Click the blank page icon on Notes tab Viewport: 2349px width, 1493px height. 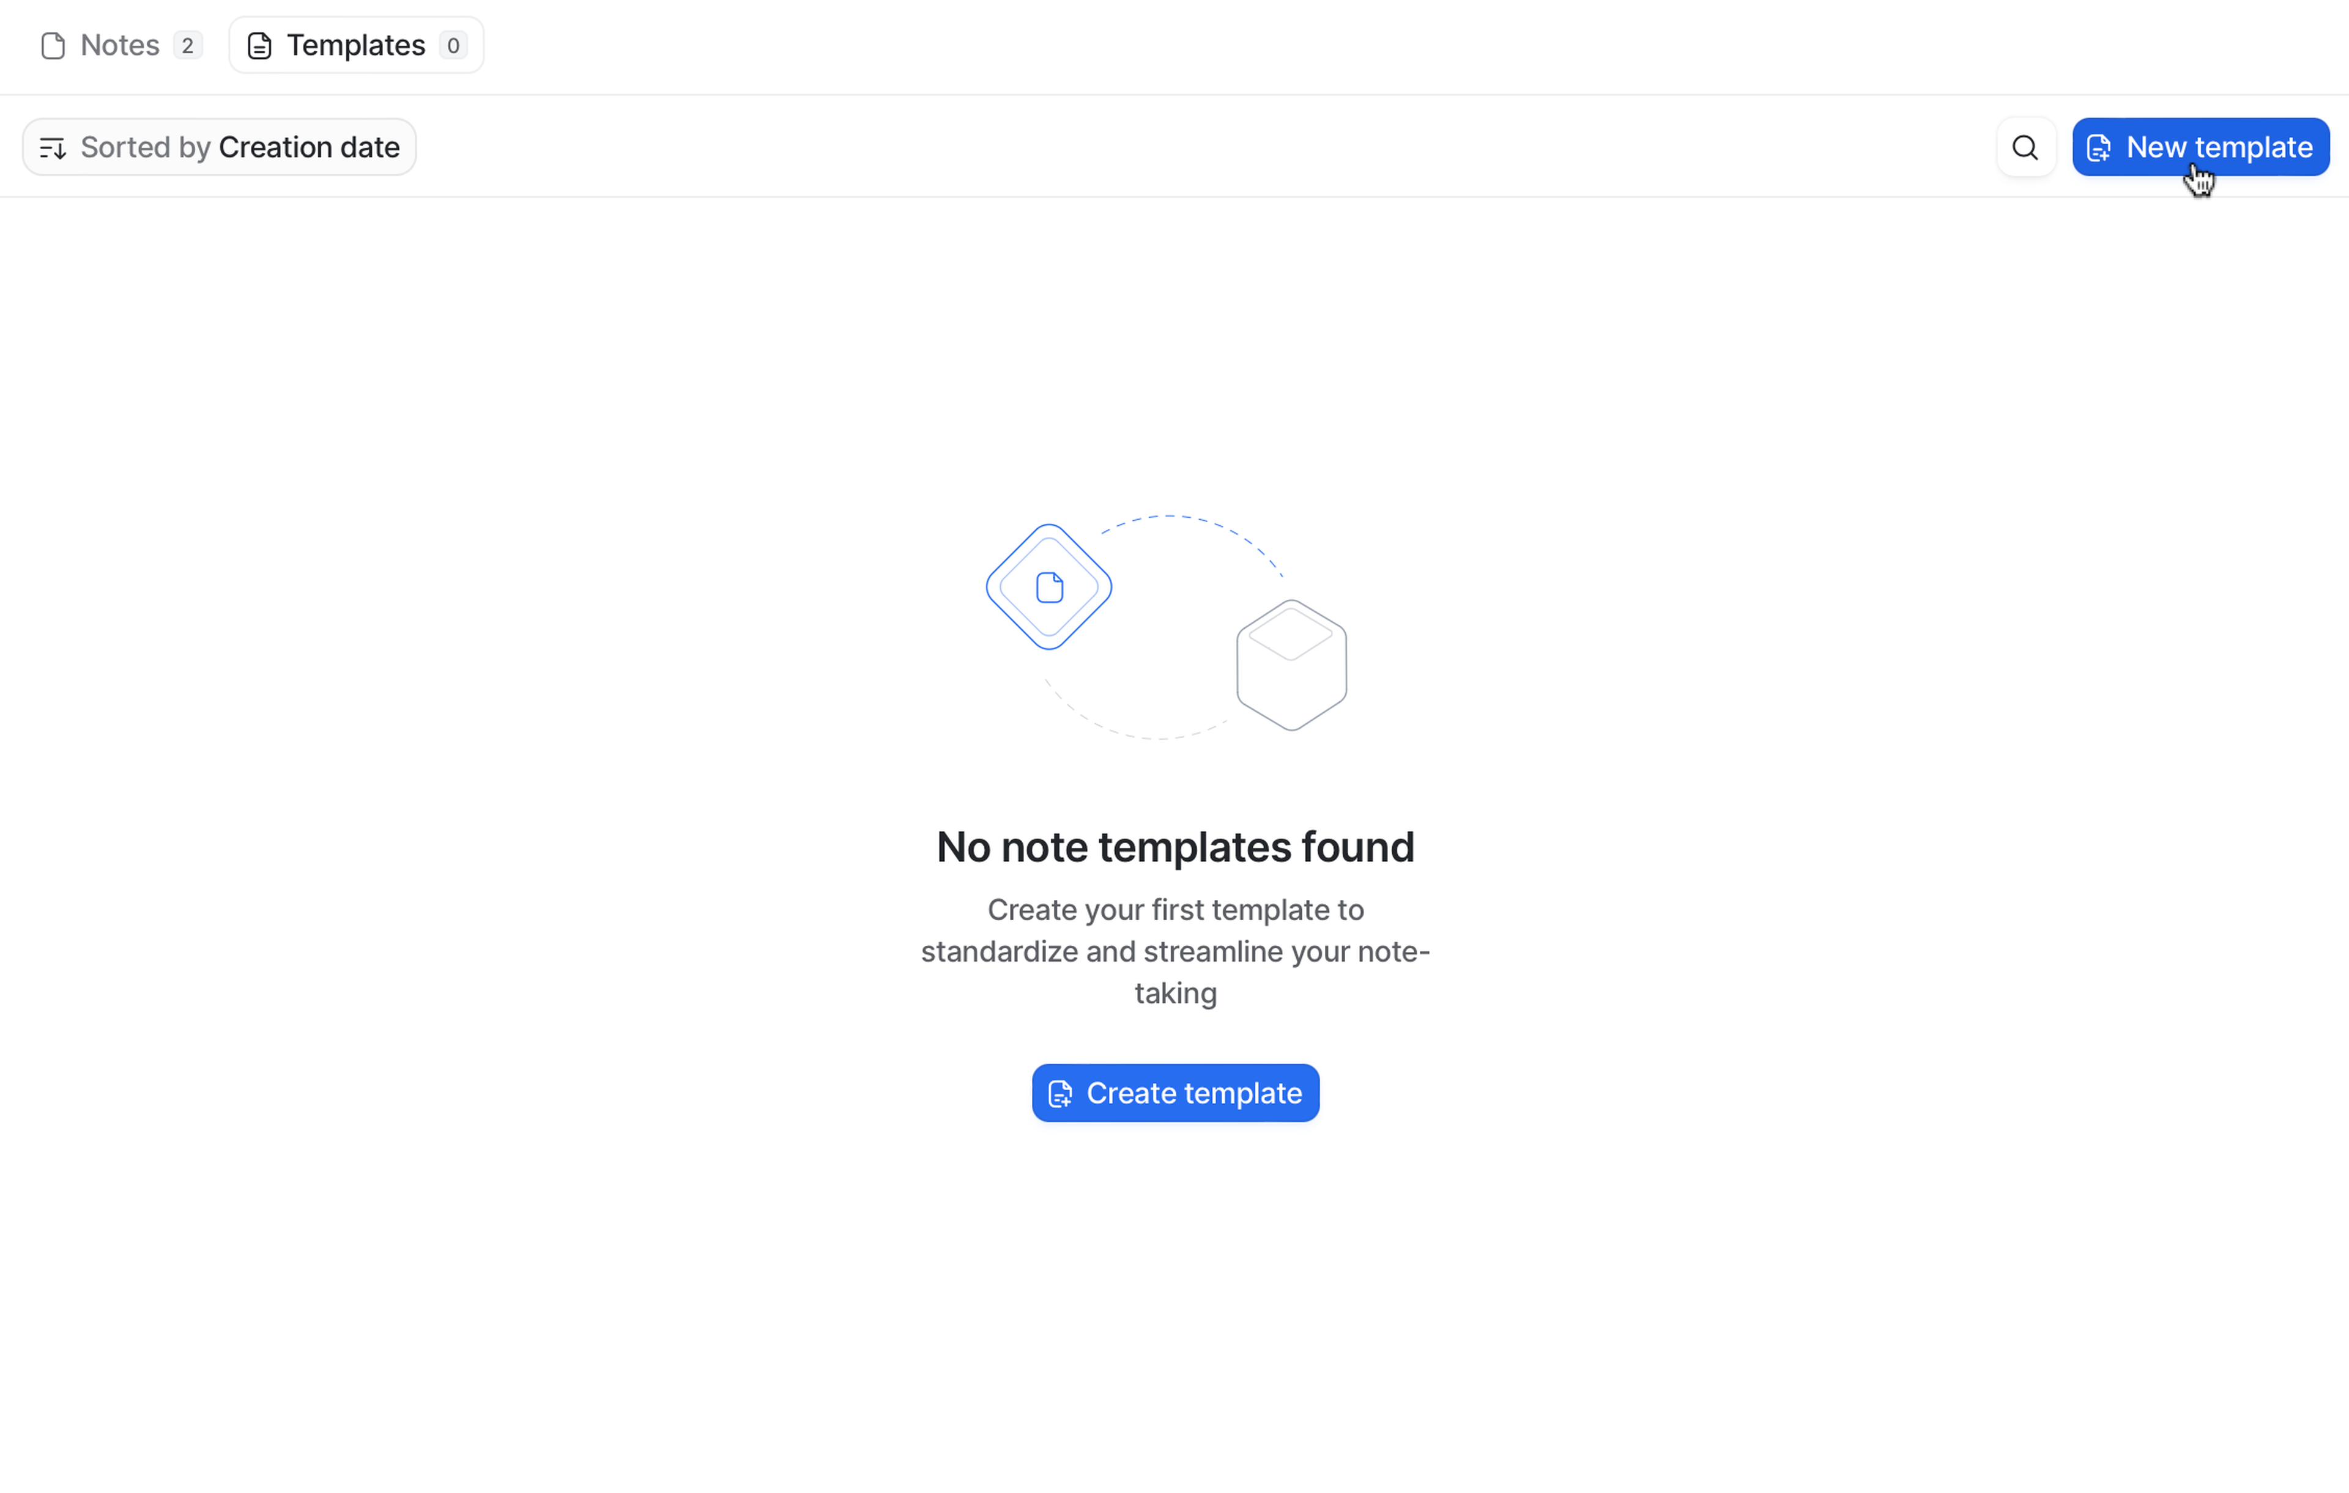(x=54, y=46)
